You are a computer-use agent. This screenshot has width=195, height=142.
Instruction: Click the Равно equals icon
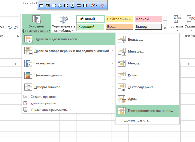(122, 75)
